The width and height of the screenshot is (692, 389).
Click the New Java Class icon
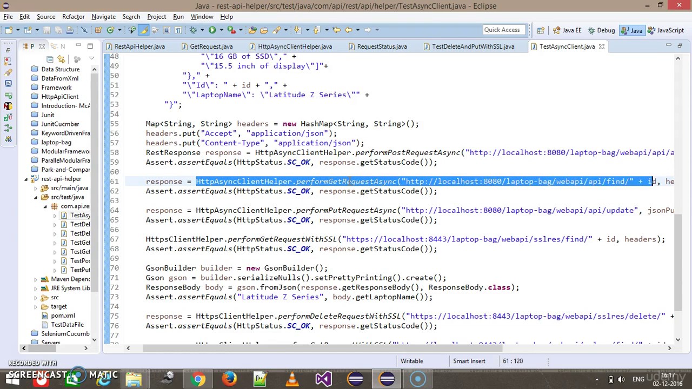click(110, 30)
